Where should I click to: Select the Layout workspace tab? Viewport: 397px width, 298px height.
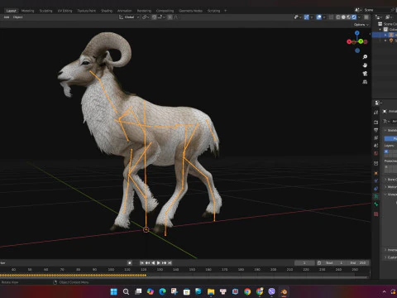point(11,11)
